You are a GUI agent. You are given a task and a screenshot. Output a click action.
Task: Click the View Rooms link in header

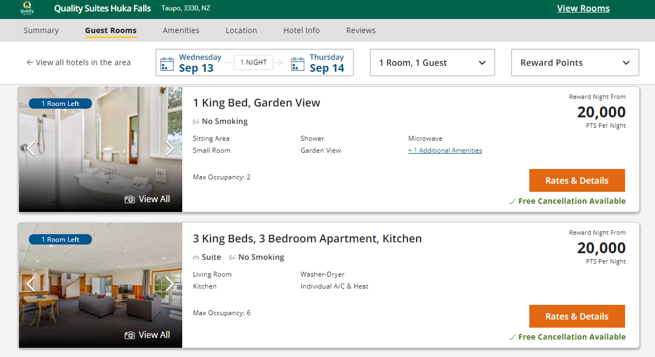point(583,9)
